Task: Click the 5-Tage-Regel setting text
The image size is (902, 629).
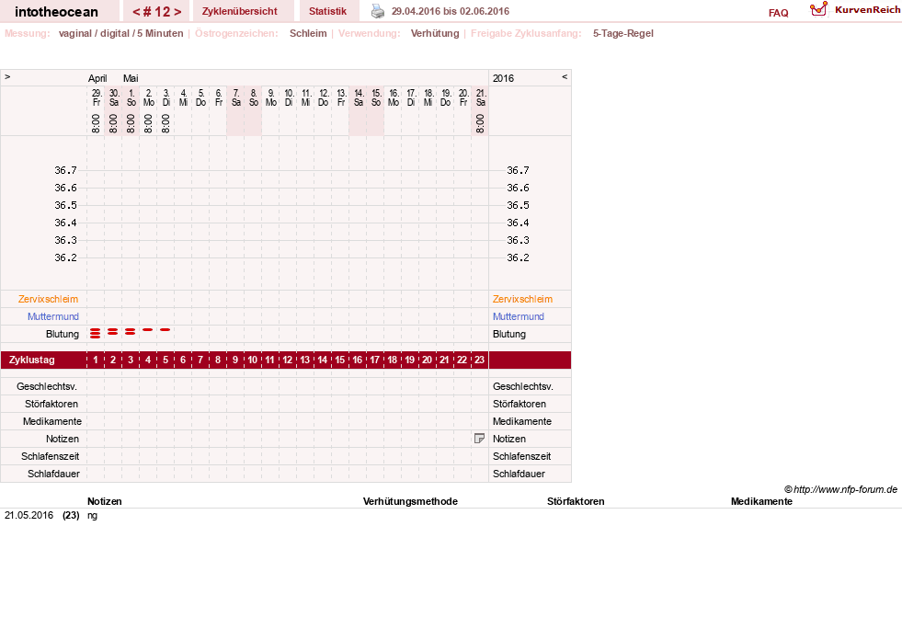Action: coord(623,33)
